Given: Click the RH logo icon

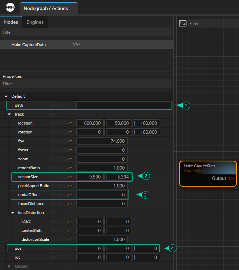Looking at the screenshot, I should pyautogui.click(x=10, y=8).
